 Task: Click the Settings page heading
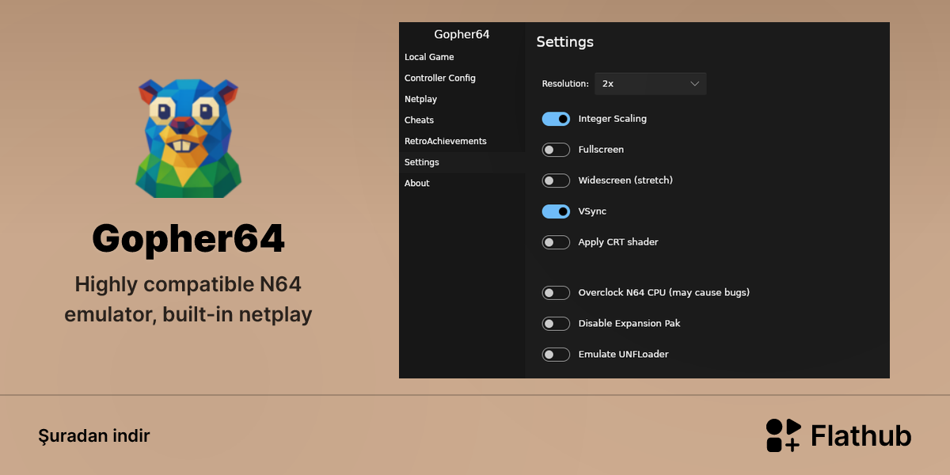tap(565, 42)
